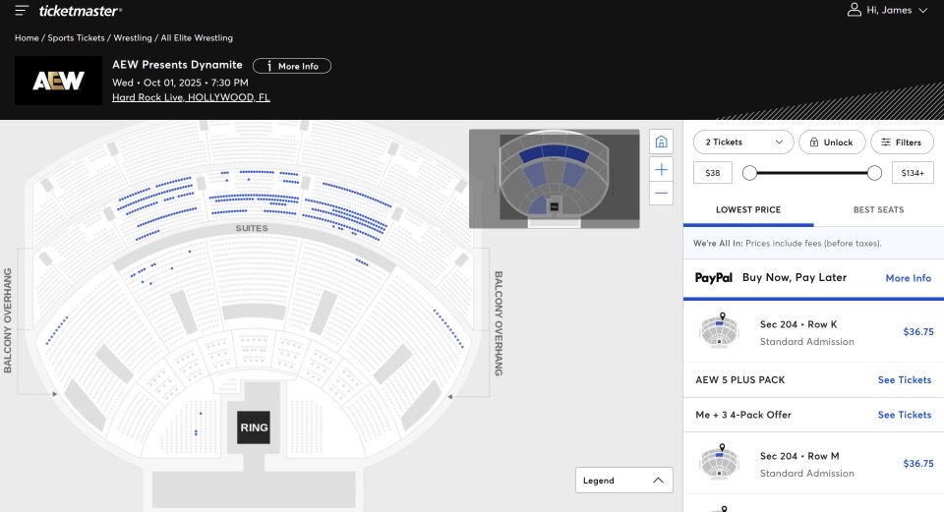
Task: Open the Hard Rock Live venue link
Action: tap(191, 97)
